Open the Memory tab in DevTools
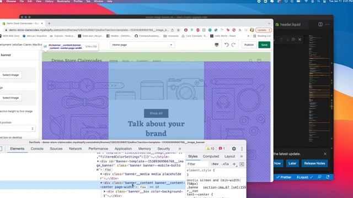 (x=145, y=148)
